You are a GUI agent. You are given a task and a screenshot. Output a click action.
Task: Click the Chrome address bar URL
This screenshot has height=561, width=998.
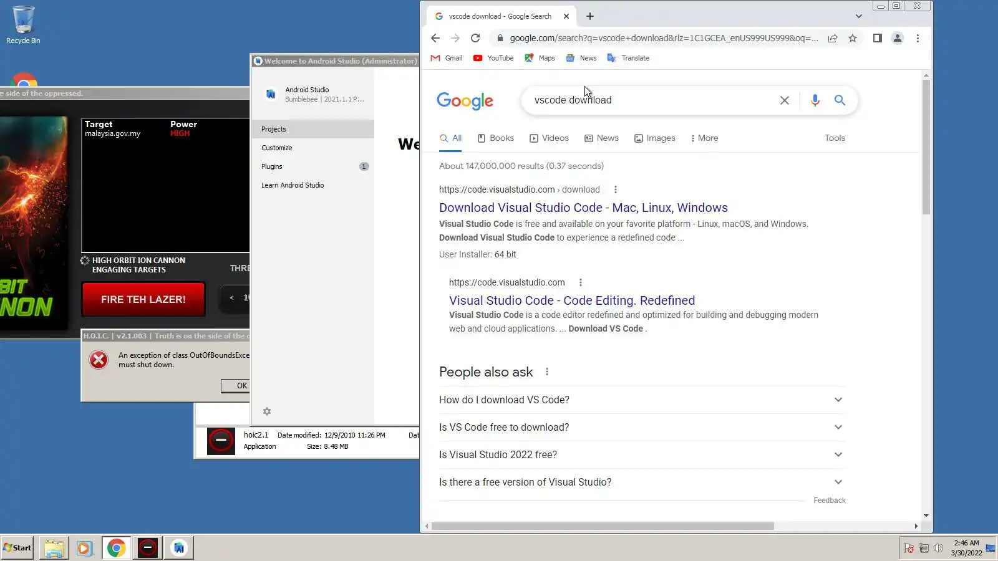click(664, 38)
